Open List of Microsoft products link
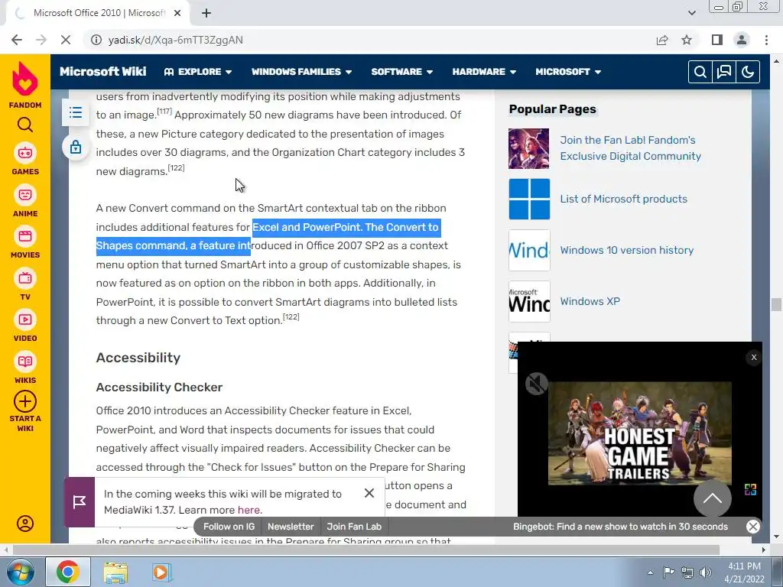The image size is (783, 587). pos(624,199)
